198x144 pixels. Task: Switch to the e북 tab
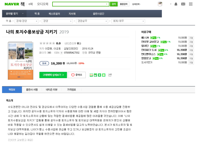(31, 4)
